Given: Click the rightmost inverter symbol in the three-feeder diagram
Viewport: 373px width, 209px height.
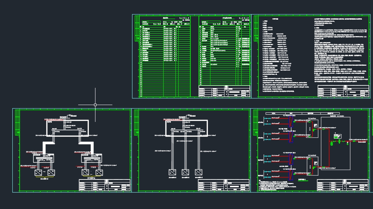Looking at the screenshot, I should tap(199, 172).
